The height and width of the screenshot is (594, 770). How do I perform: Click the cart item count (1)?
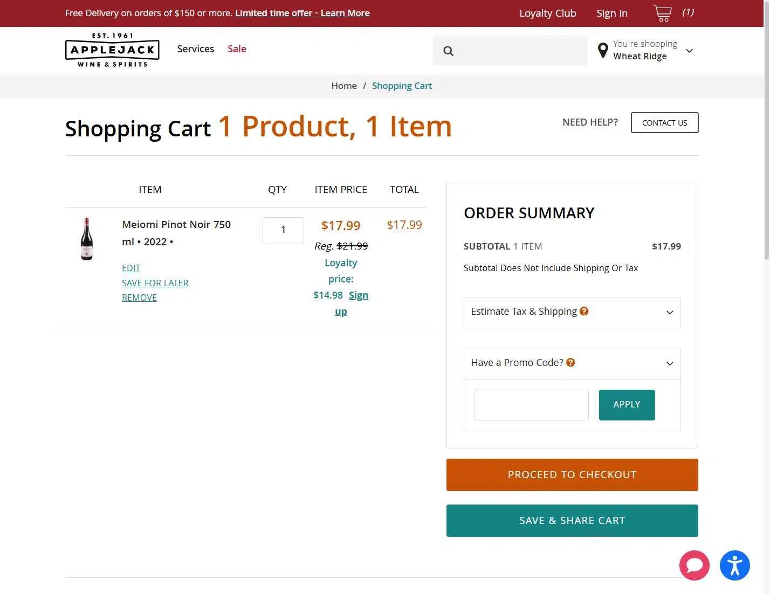(x=688, y=12)
